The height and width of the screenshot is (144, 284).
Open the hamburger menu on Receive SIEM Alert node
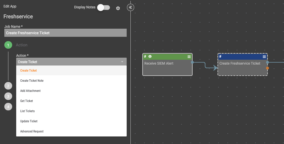(x=189, y=57)
